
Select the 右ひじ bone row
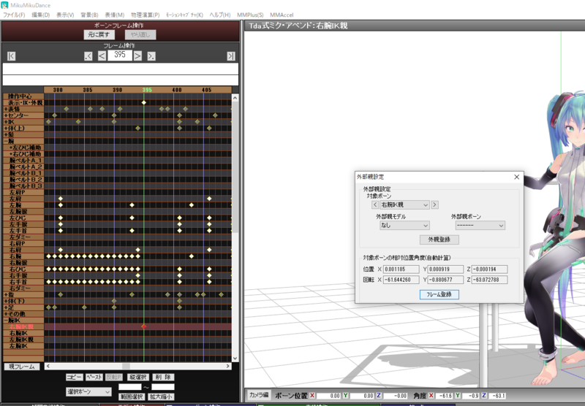coord(23,269)
